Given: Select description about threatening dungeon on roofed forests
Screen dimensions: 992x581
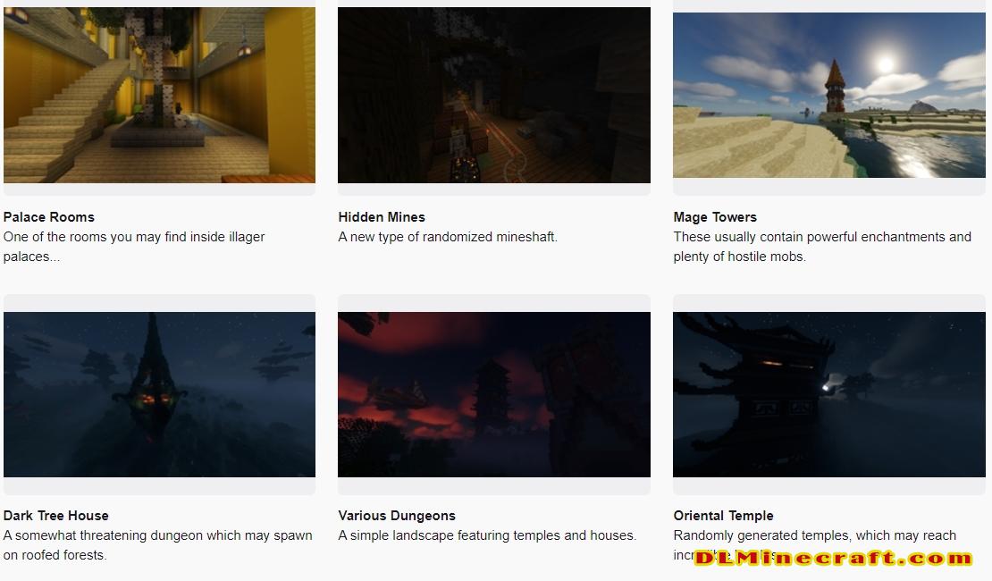Looking at the screenshot, I should 158,545.
